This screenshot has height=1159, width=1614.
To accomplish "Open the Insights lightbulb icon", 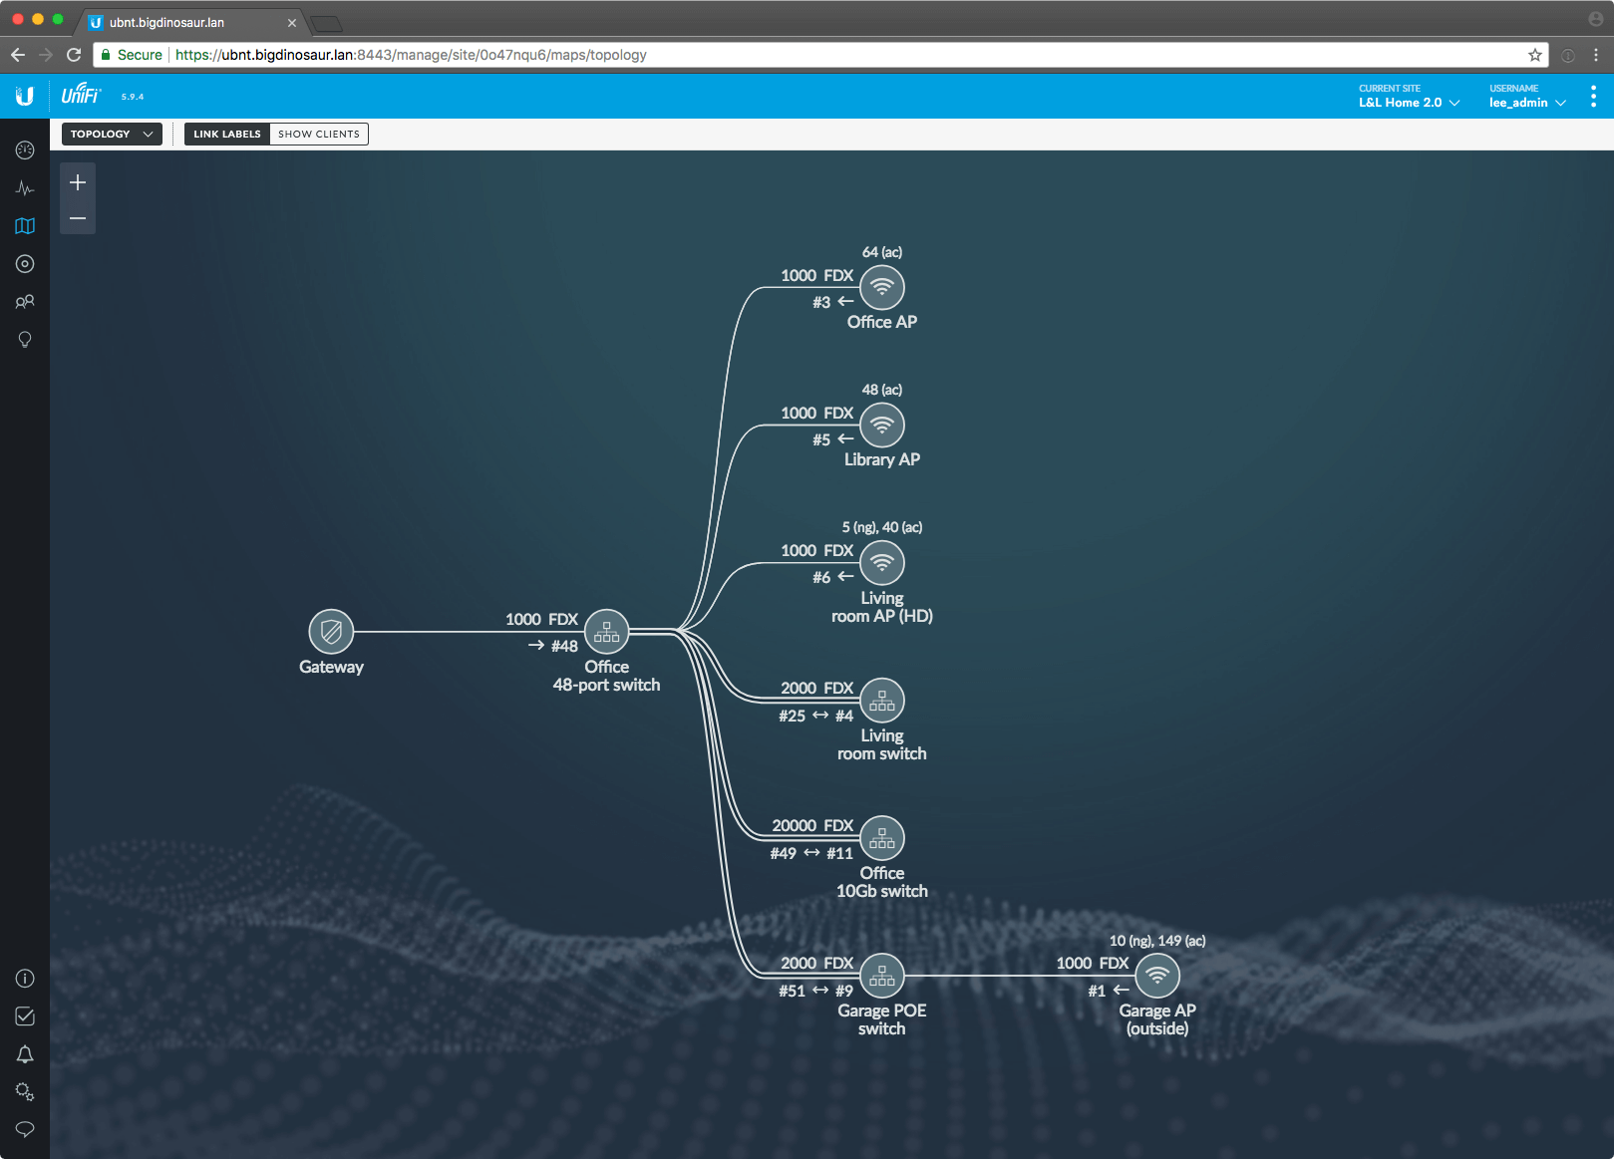I will 25,340.
